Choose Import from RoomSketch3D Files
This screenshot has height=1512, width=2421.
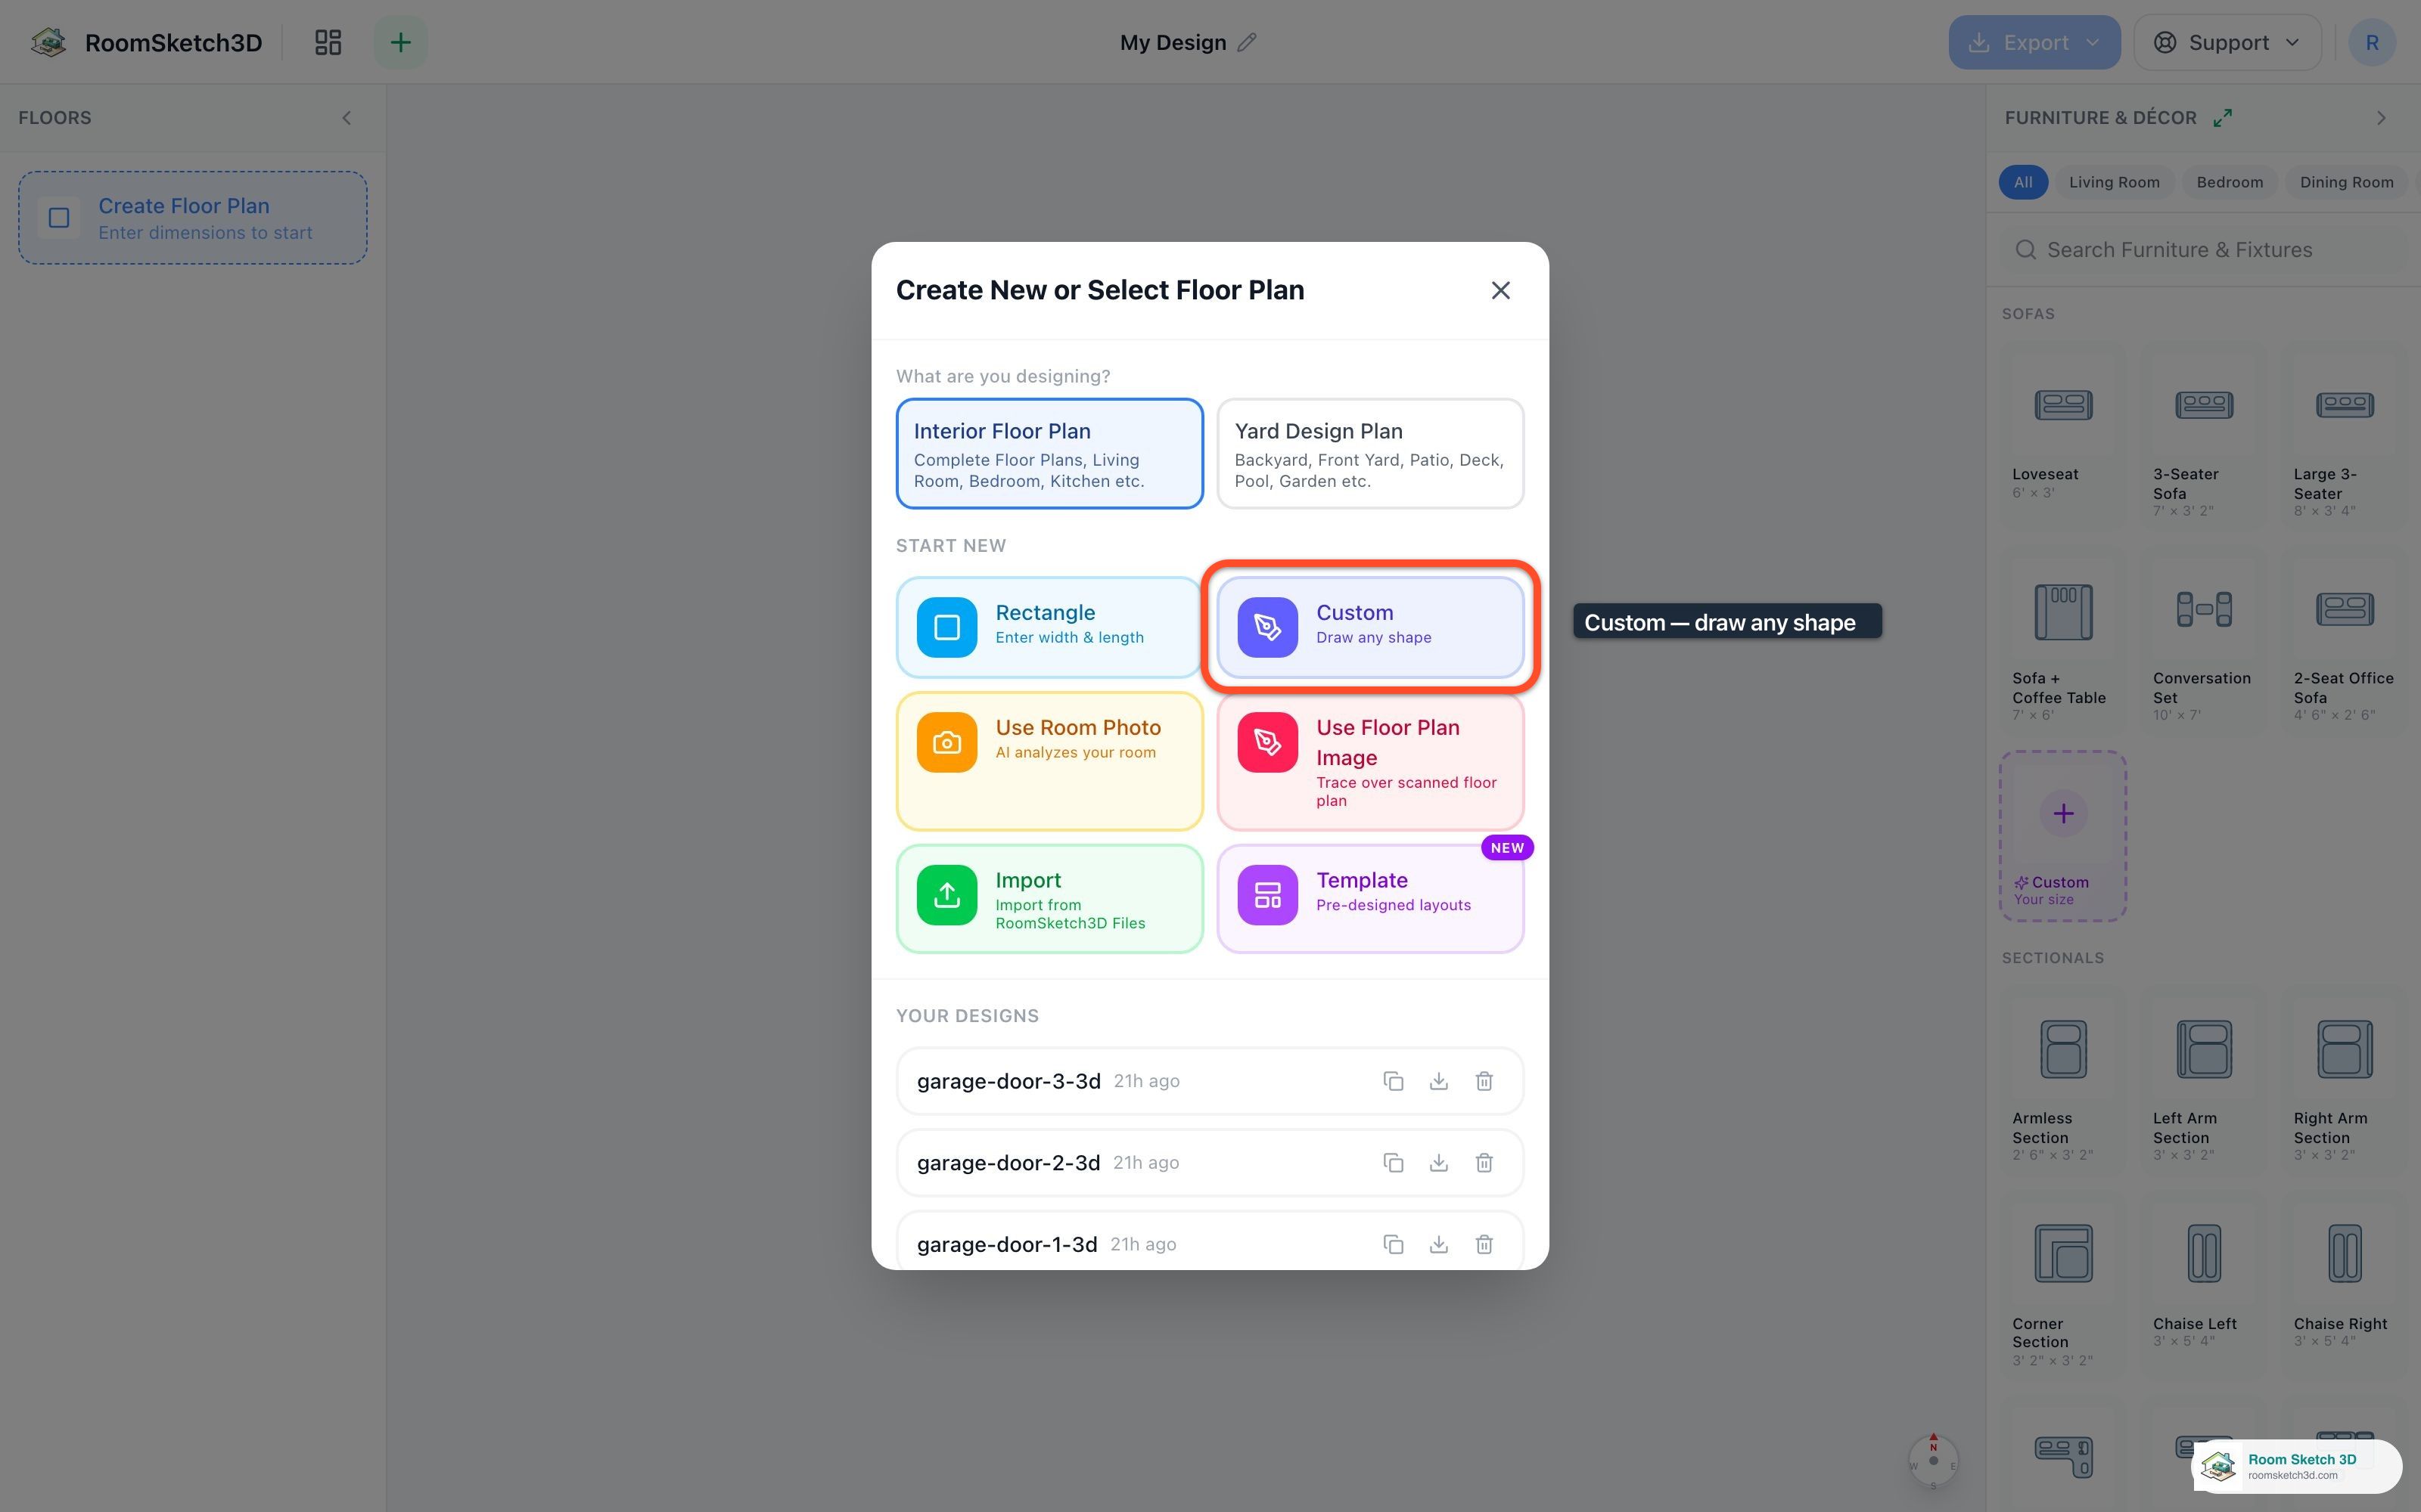[x=1049, y=898]
